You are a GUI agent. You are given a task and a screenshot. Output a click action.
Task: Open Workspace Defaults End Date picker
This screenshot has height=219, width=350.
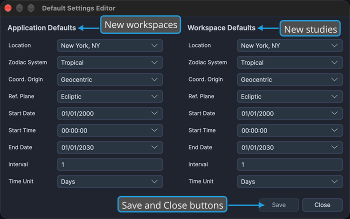[x=289, y=147]
